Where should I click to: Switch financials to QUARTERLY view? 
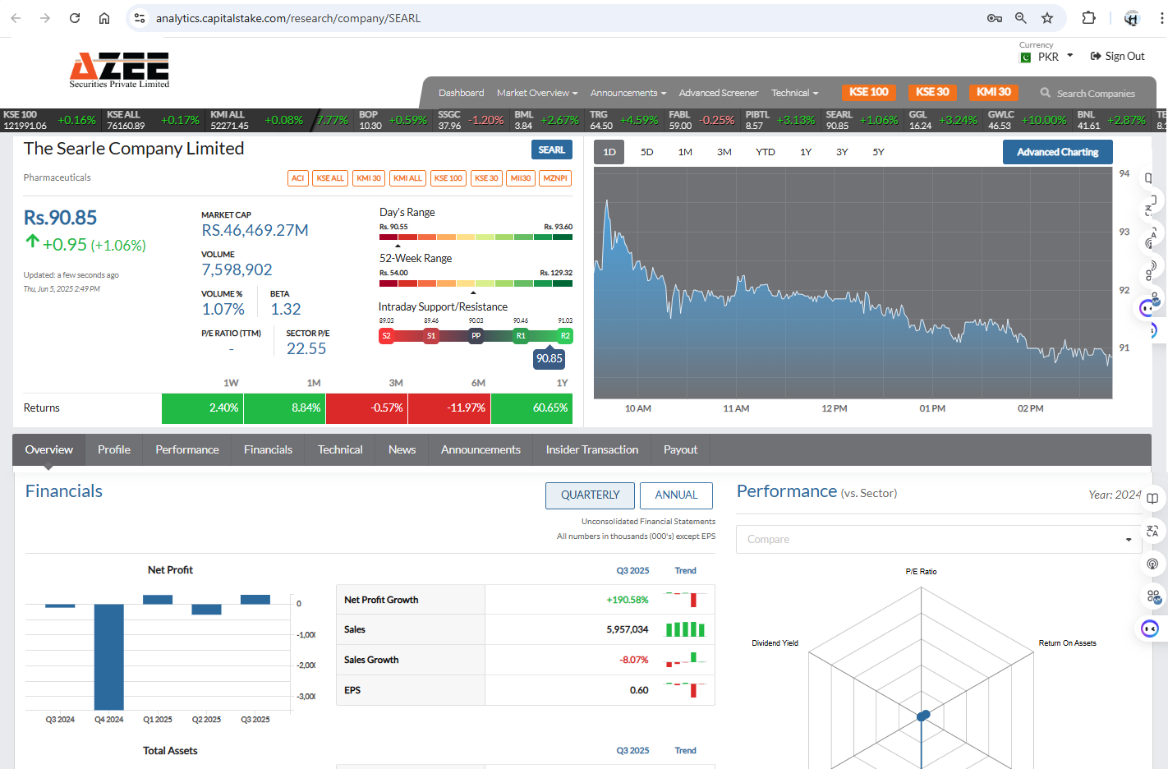[590, 495]
